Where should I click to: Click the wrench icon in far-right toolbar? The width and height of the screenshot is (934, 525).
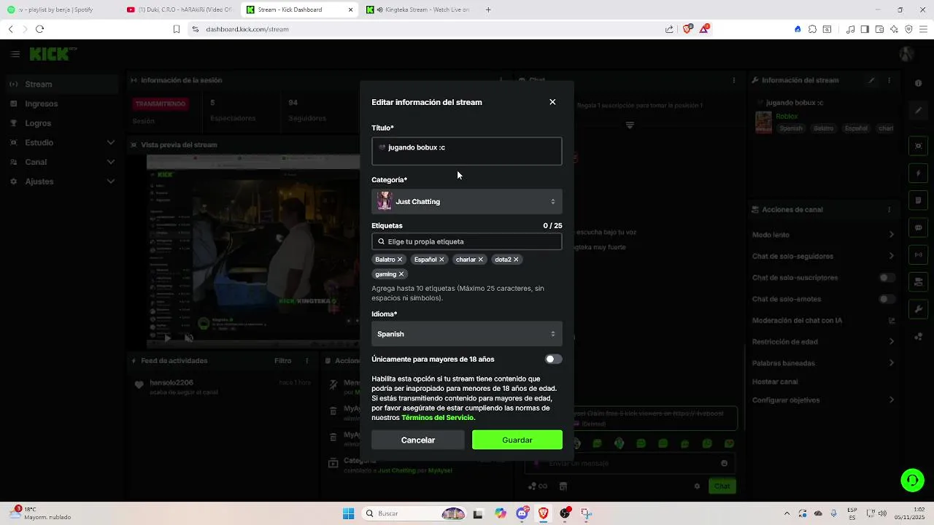click(919, 309)
